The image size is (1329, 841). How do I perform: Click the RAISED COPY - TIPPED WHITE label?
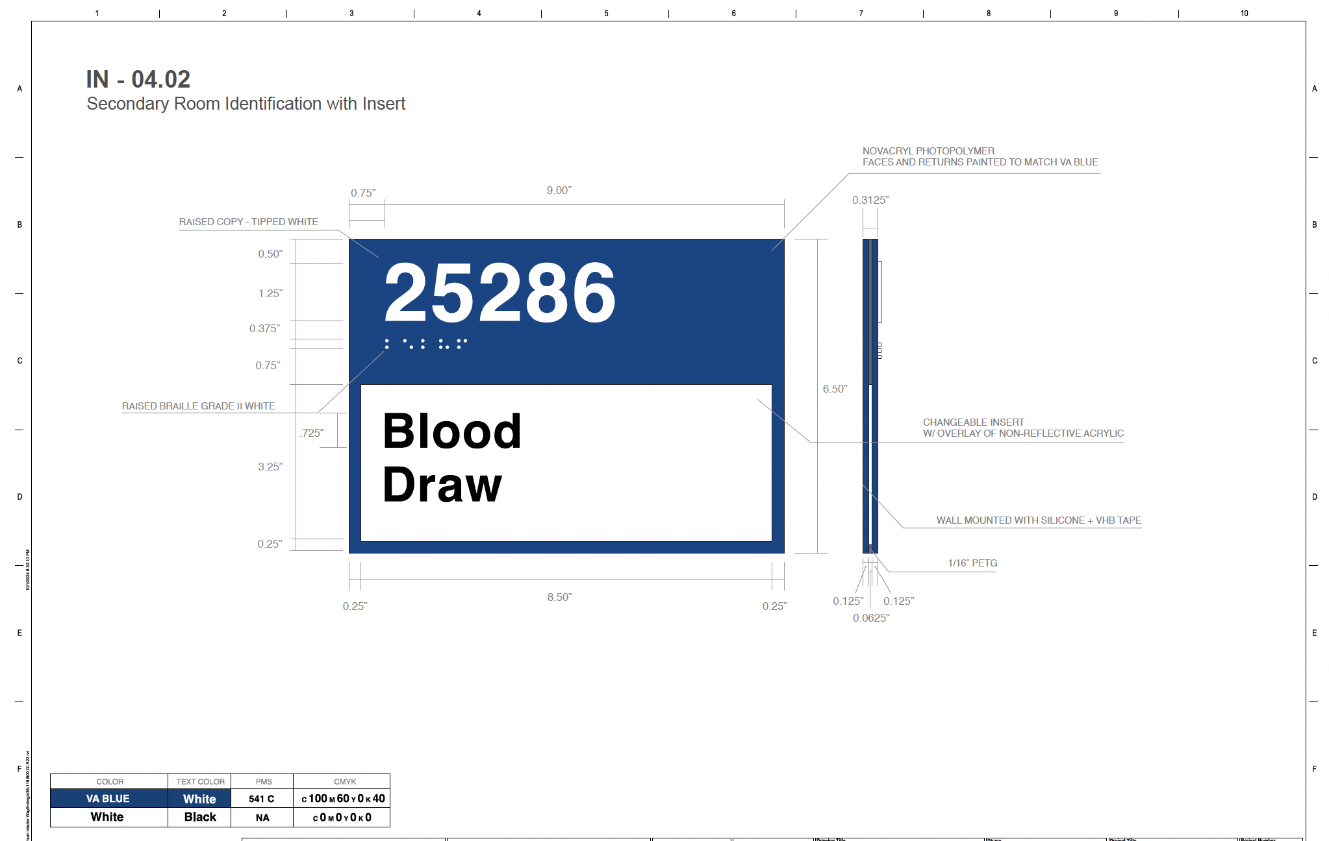pos(248,222)
